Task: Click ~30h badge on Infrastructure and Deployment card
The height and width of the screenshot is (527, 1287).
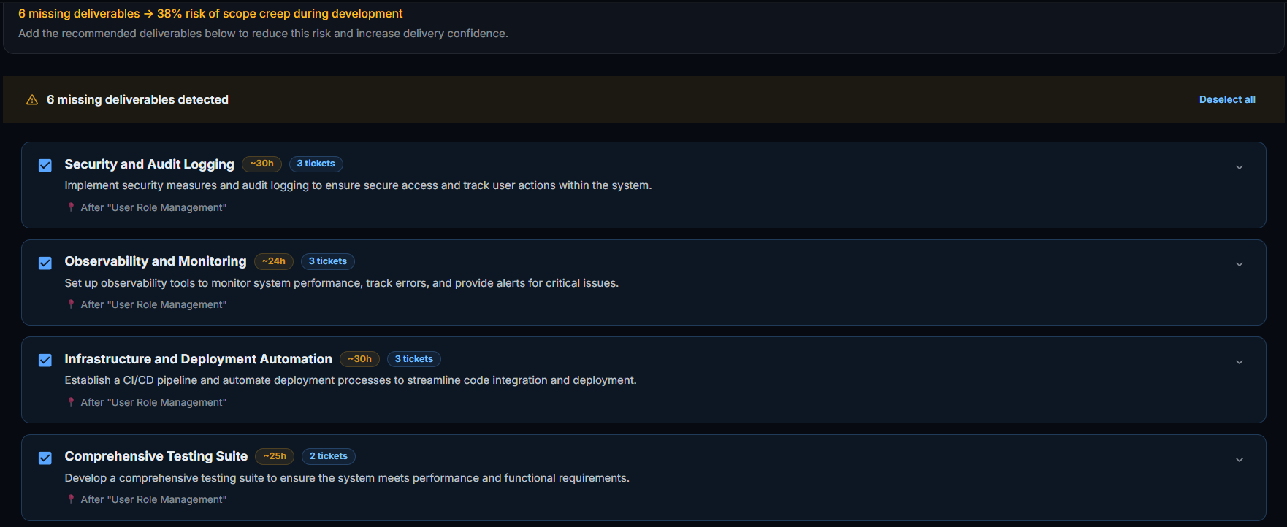Action: [x=359, y=359]
